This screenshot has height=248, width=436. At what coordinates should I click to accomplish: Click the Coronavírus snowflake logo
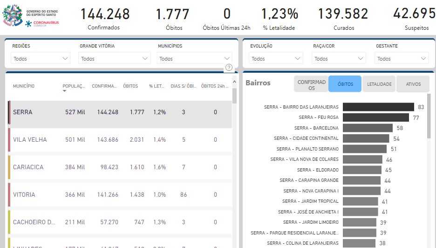pos(28,24)
